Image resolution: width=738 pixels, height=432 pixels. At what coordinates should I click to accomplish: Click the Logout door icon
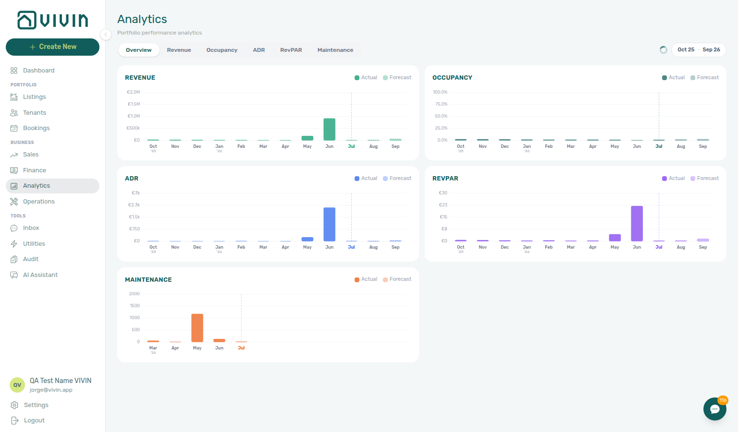[x=14, y=420]
